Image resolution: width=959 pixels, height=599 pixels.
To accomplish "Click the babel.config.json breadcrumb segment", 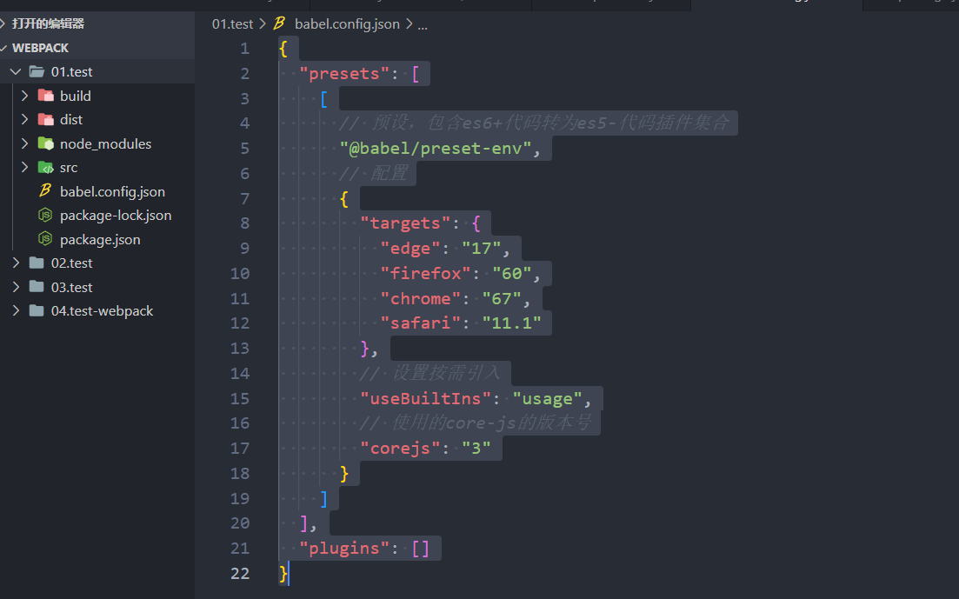I will tap(347, 23).
